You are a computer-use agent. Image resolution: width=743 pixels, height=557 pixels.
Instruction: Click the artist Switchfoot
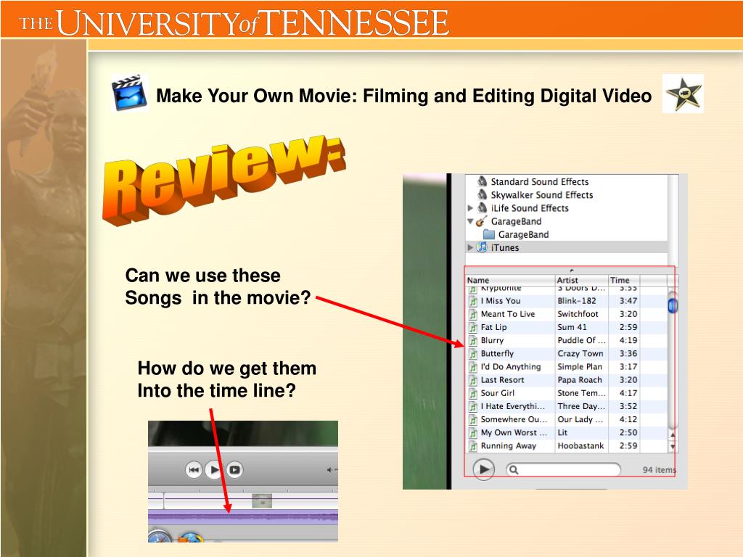578,314
